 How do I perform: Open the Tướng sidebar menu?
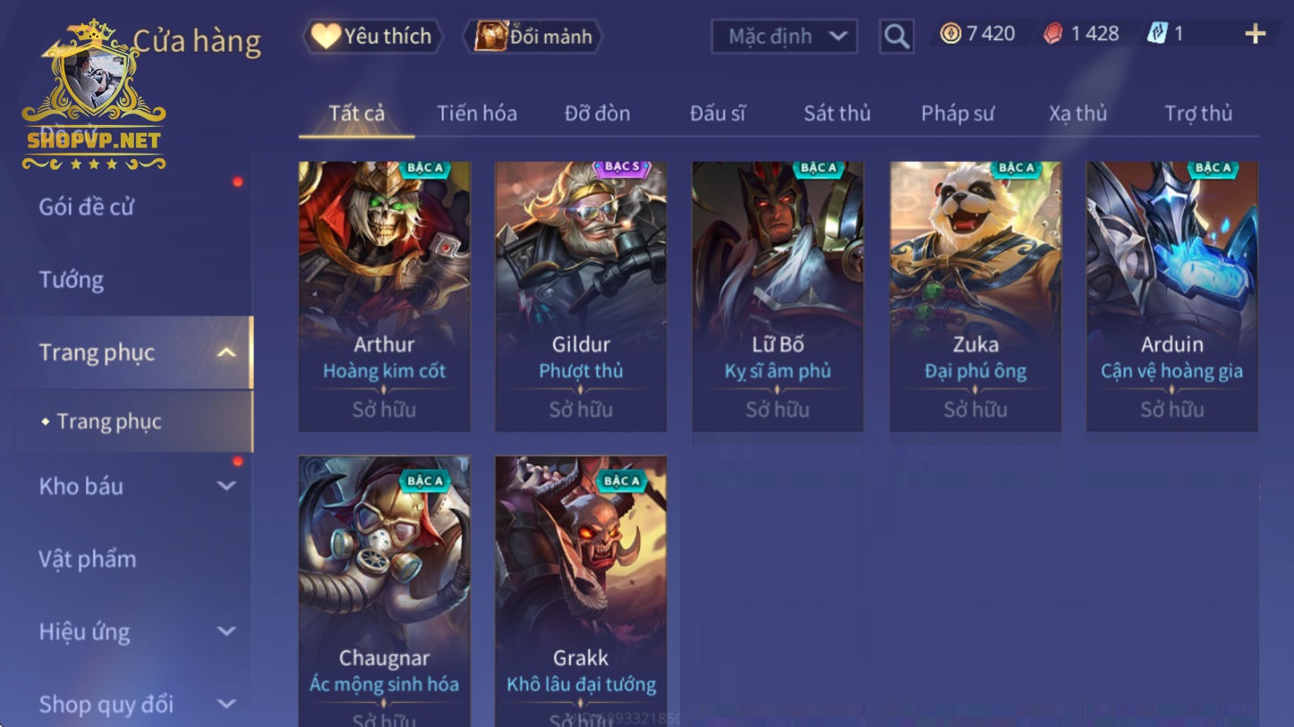[71, 280]
